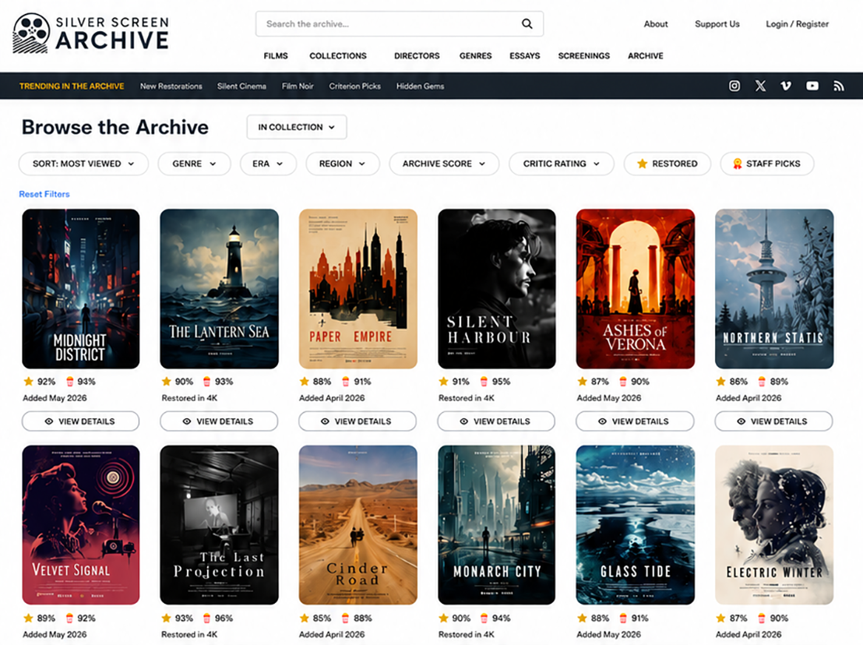This screenshot has width=863, height=645.
Task: Click the star icon under The Last Projection
Action: tap(166, 618)
